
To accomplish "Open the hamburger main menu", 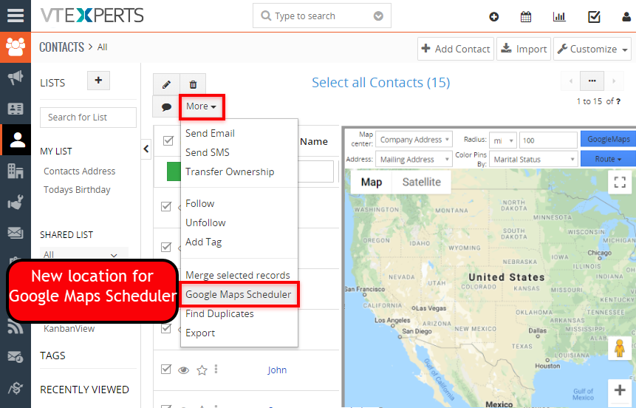I will pyautogui.click(x=16, y=16).
